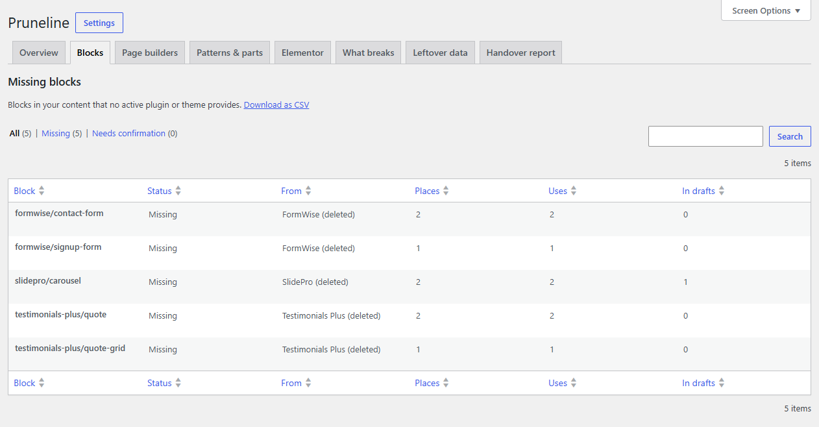This screenshot has height=427, width=819.
Task: Open Pruneline Settings
Action: (x=99, y=23)
